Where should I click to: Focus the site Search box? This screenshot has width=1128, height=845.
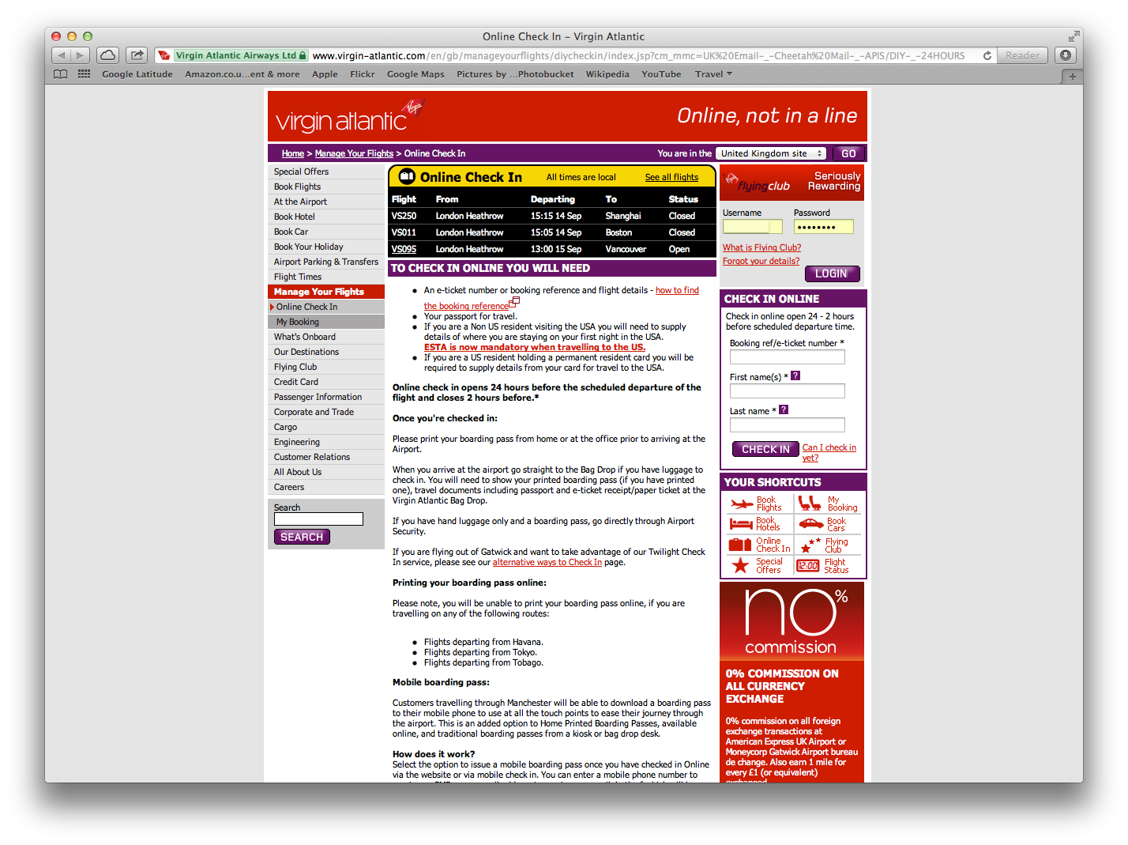tap(318, 519)
